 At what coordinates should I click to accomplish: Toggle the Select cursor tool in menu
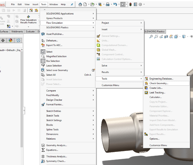coord(49,52)
